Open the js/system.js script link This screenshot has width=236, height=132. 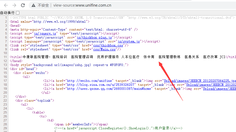tap(129, 41)
